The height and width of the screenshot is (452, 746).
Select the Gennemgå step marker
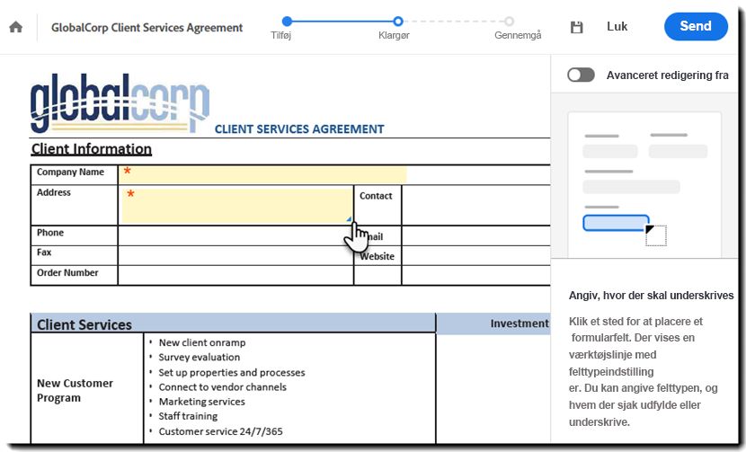click(509, 21)
